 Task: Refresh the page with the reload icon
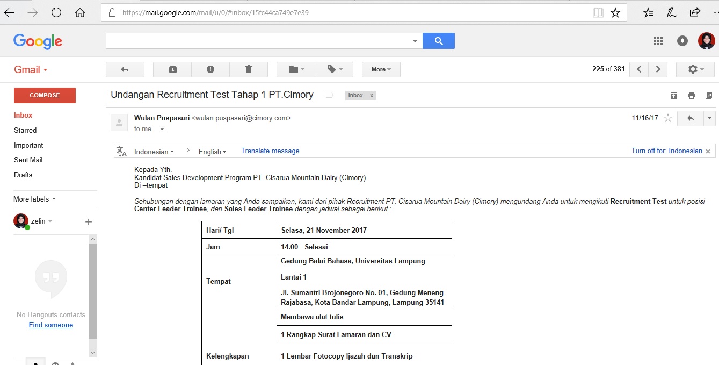(56, 12)
